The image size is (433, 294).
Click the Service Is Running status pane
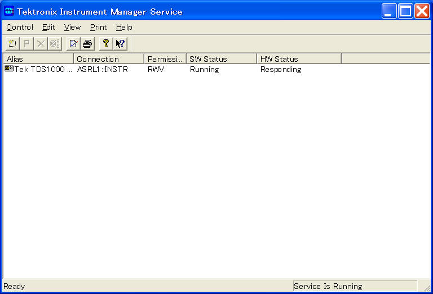click(x=355, y=286)
